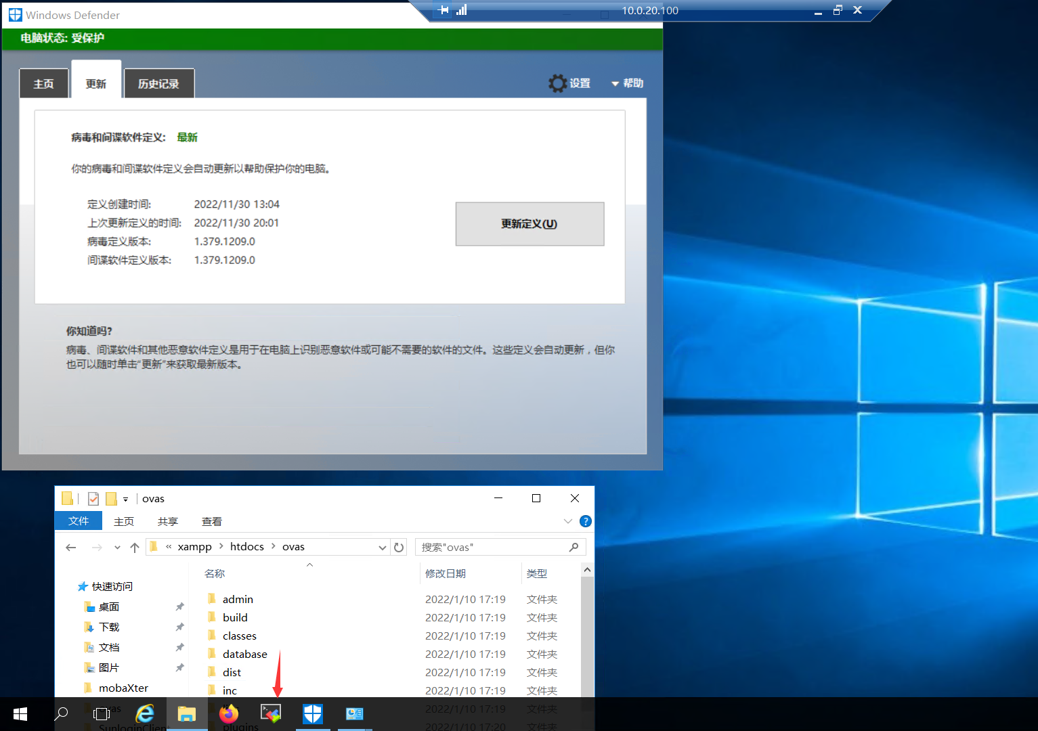This screenshot has height=731, width=1038.
Task: Select the inc folder
Action: coord(230,690)
